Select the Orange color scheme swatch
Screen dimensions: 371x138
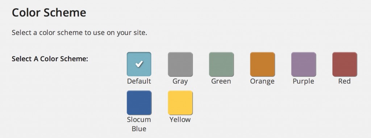pos(262,64)
